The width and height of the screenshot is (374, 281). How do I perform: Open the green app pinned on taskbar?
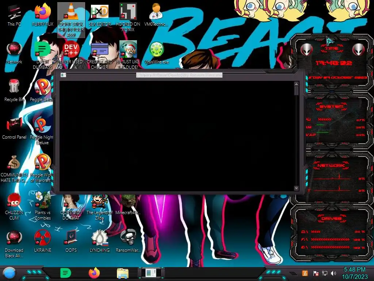click(x=66, y=273)
